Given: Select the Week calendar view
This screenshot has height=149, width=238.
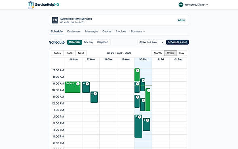Looking at the screenshot, I should click(171, 53).
